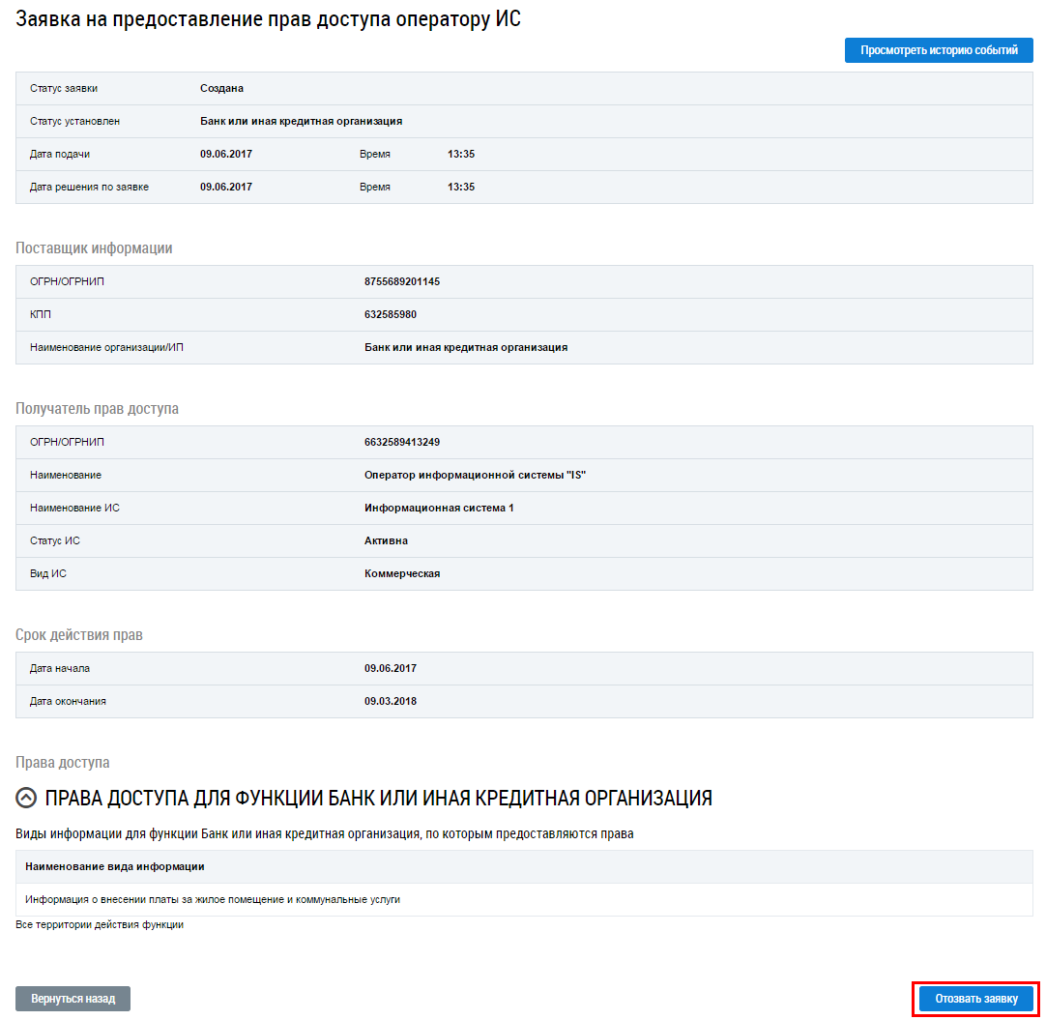
Task: Click the 'Наименование вида информации' column header
Action: (x=115, y=866)
